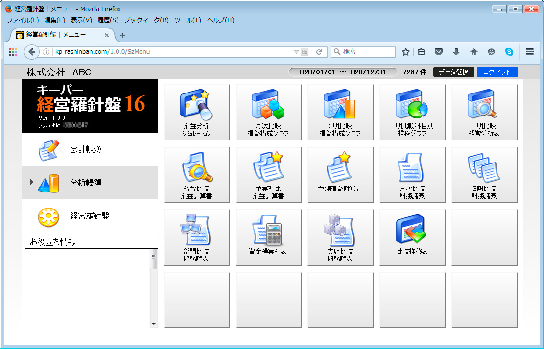Select 会計帳簿 in the sidebar

[90, 149]
